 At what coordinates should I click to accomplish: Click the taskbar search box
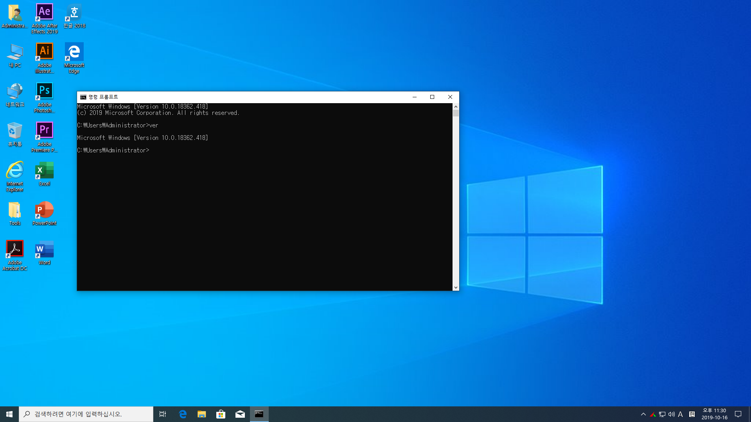(86, 414)
